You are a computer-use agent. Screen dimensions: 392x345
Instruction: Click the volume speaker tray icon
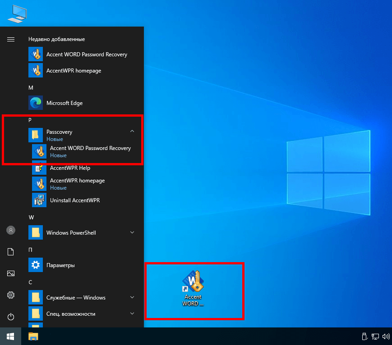coord(386,336)
